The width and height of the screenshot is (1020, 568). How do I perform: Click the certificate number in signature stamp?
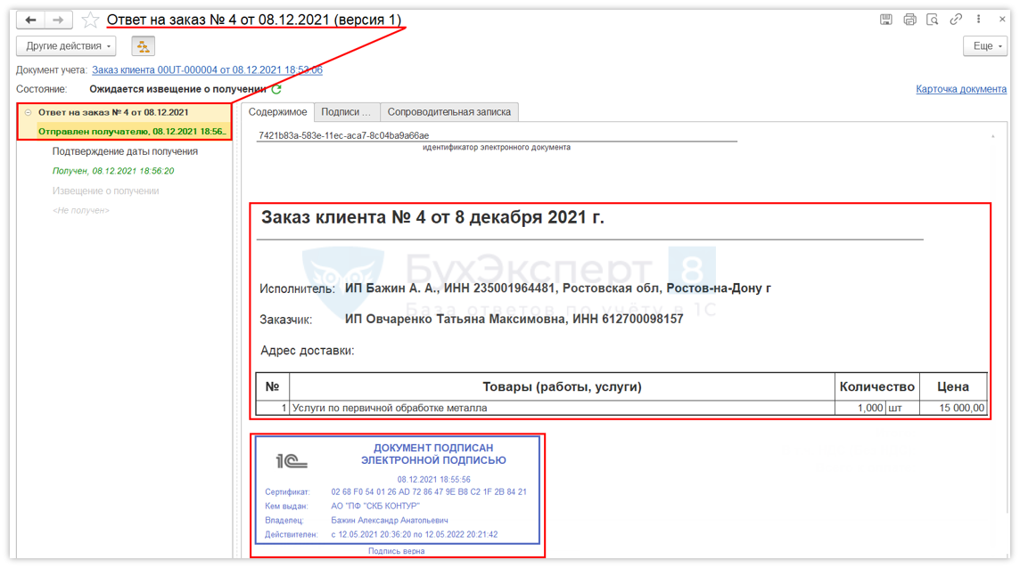429,492
